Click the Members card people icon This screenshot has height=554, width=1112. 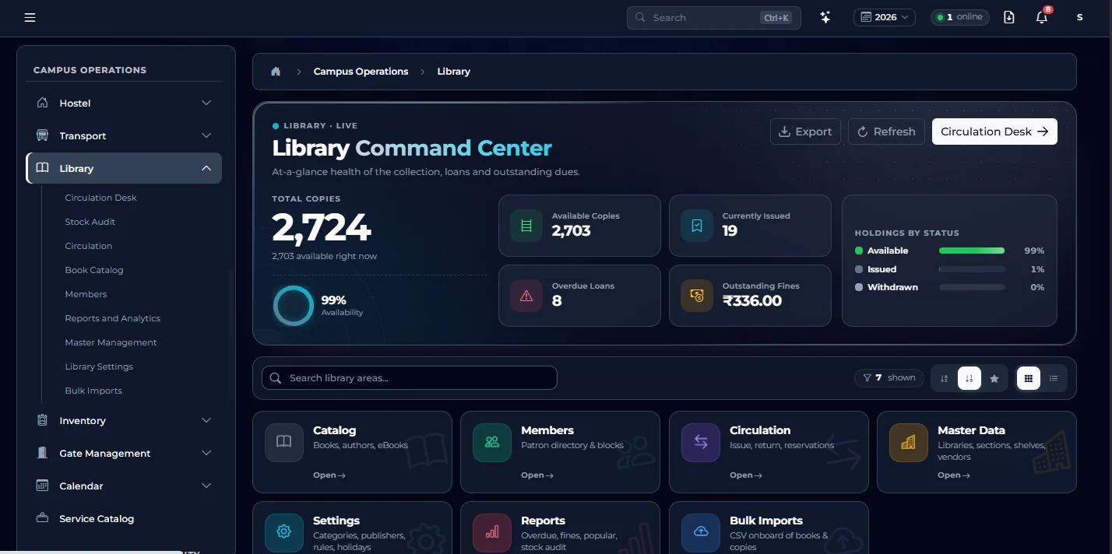(x=492, y=443)
